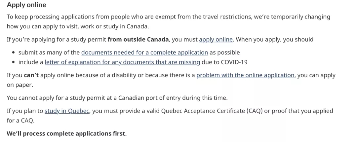This screenshot has height=142, width=357.
Task: Click the first bullet point marker
Action: coord(14,53)
